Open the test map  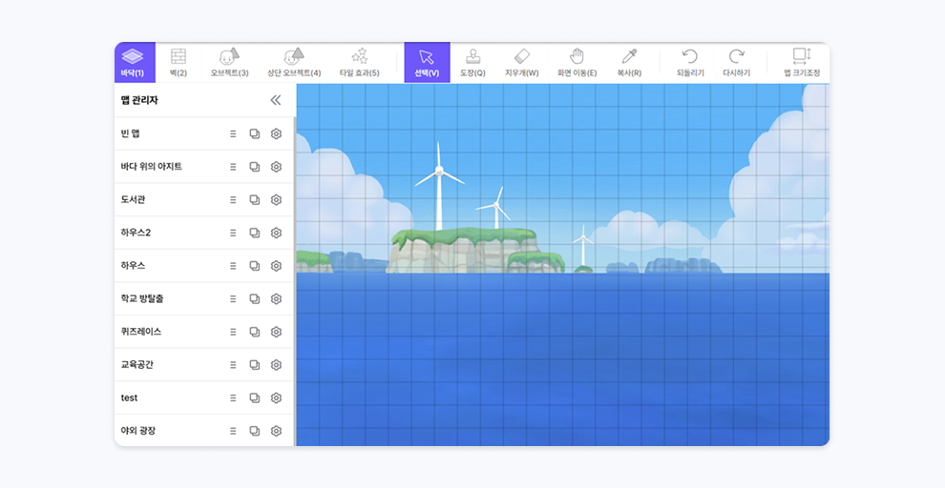[203, 398]
